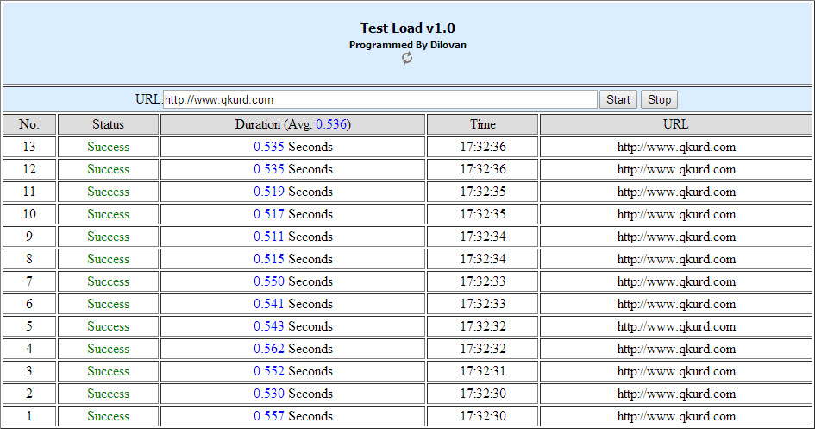Click the row number 11 cell
This screenshot has width=815, height=429.
(x=29, y=192)
